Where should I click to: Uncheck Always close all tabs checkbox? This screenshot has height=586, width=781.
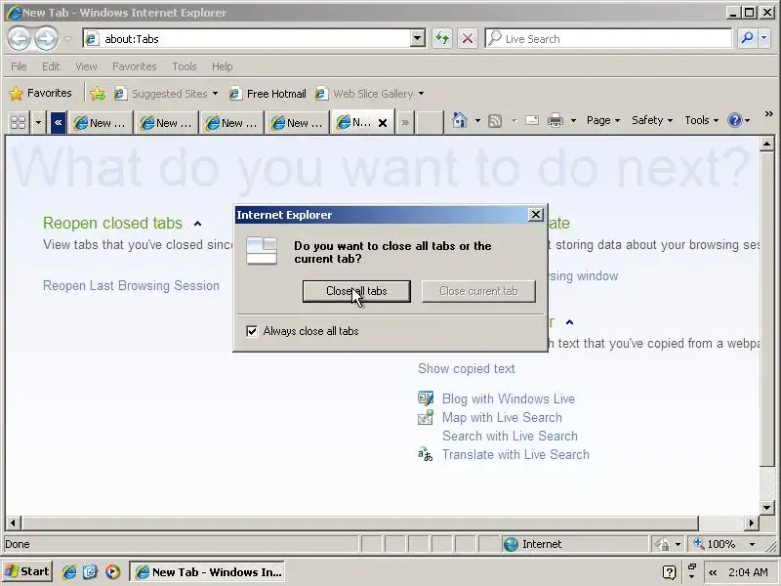point(252,331)
